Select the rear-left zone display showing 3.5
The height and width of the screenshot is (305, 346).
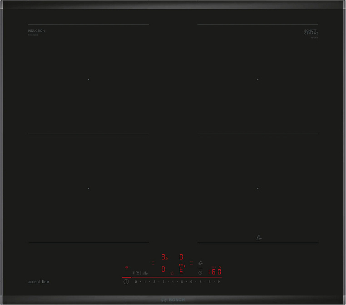(164, 257)
